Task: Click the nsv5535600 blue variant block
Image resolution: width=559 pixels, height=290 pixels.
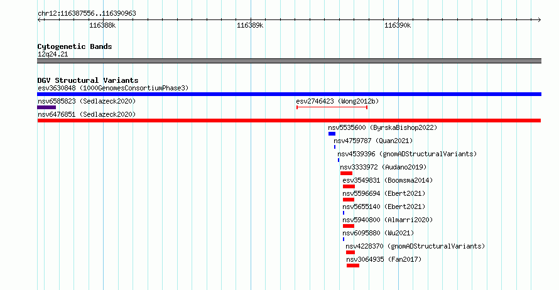Action: click(x=332, y=134)
